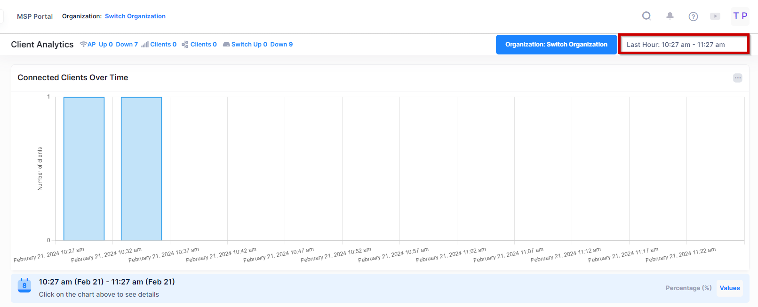The image size is (758, 307).
Task: Open the Switch Organization link in header
Action: tap(135, 16)
